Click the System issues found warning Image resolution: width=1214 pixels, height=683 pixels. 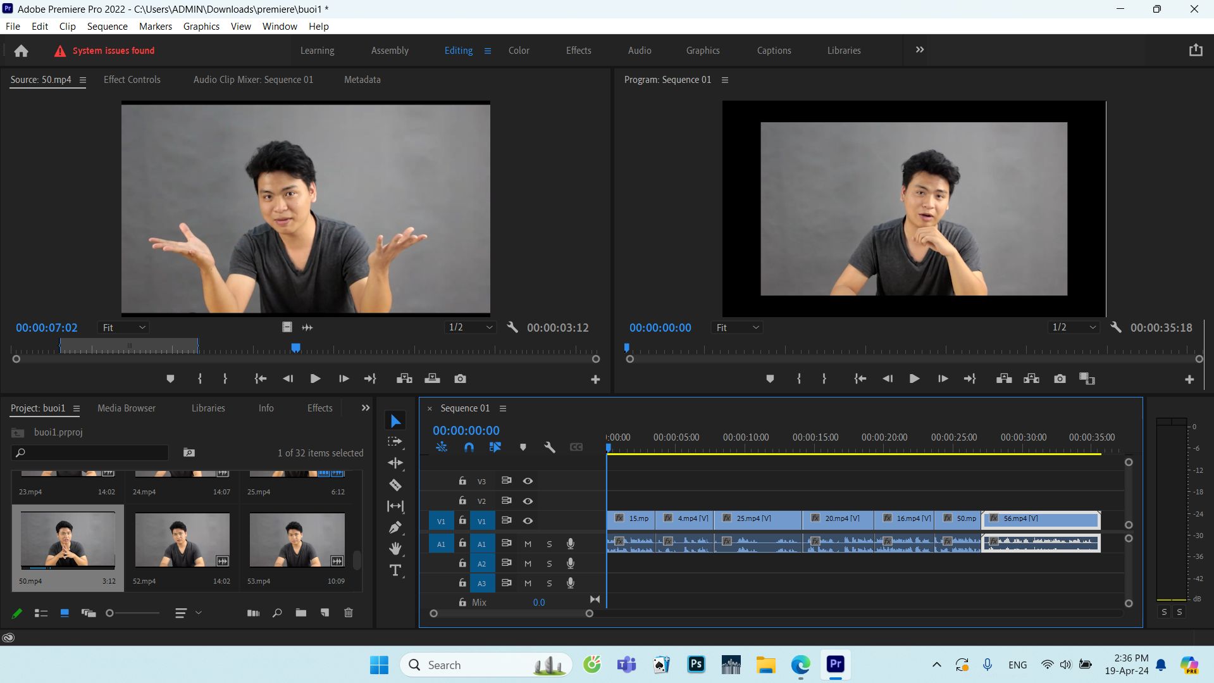click(105, 51)
